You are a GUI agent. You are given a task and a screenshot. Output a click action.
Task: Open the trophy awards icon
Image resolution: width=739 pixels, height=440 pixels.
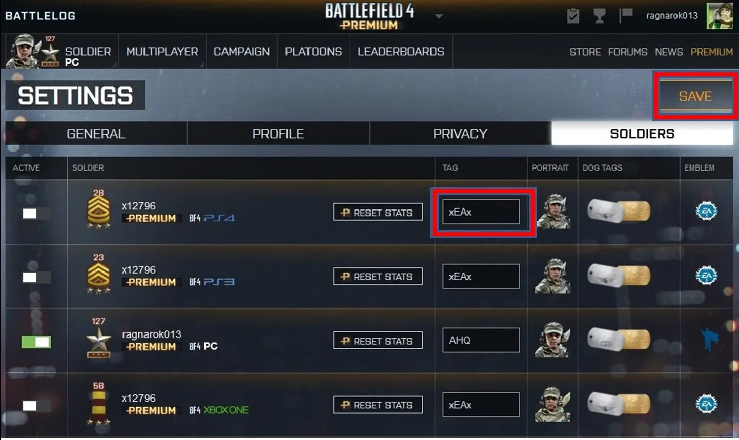point(599,16)
